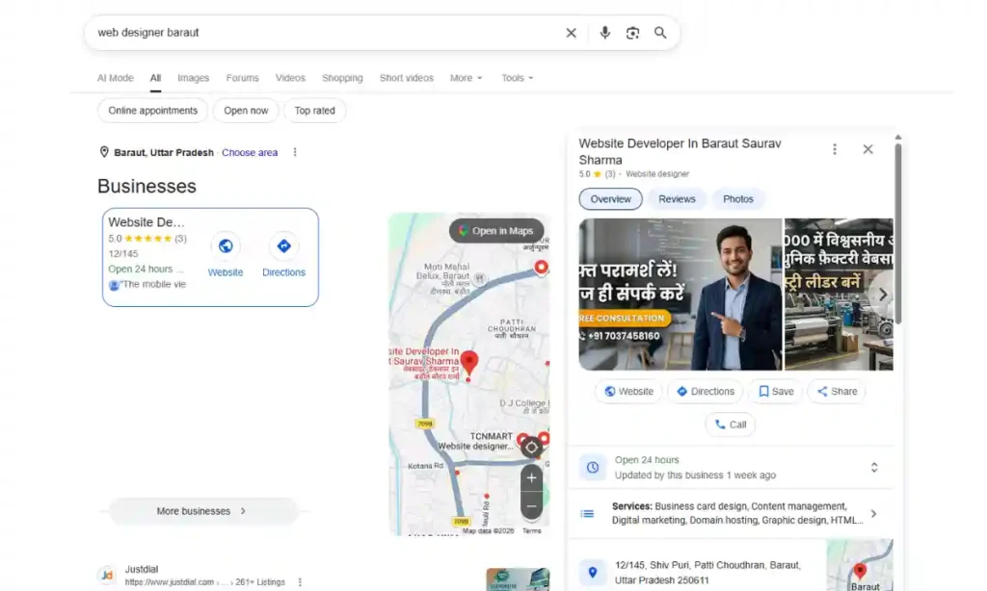Open the small address map thumbnail
This screenshot has height=591, width=987.
pyautogui.click(x=860, y=565)
